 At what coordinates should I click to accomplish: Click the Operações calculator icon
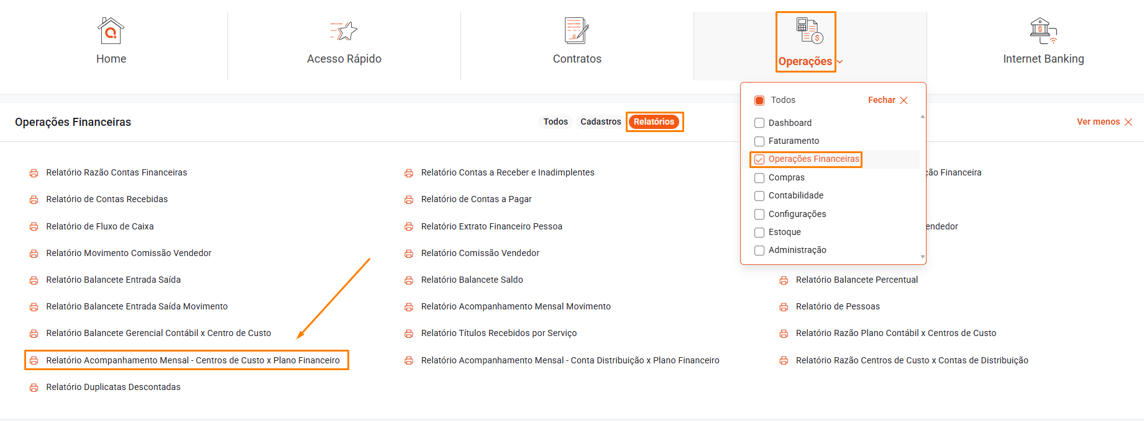pyautogui.click(x=809, y=31)
